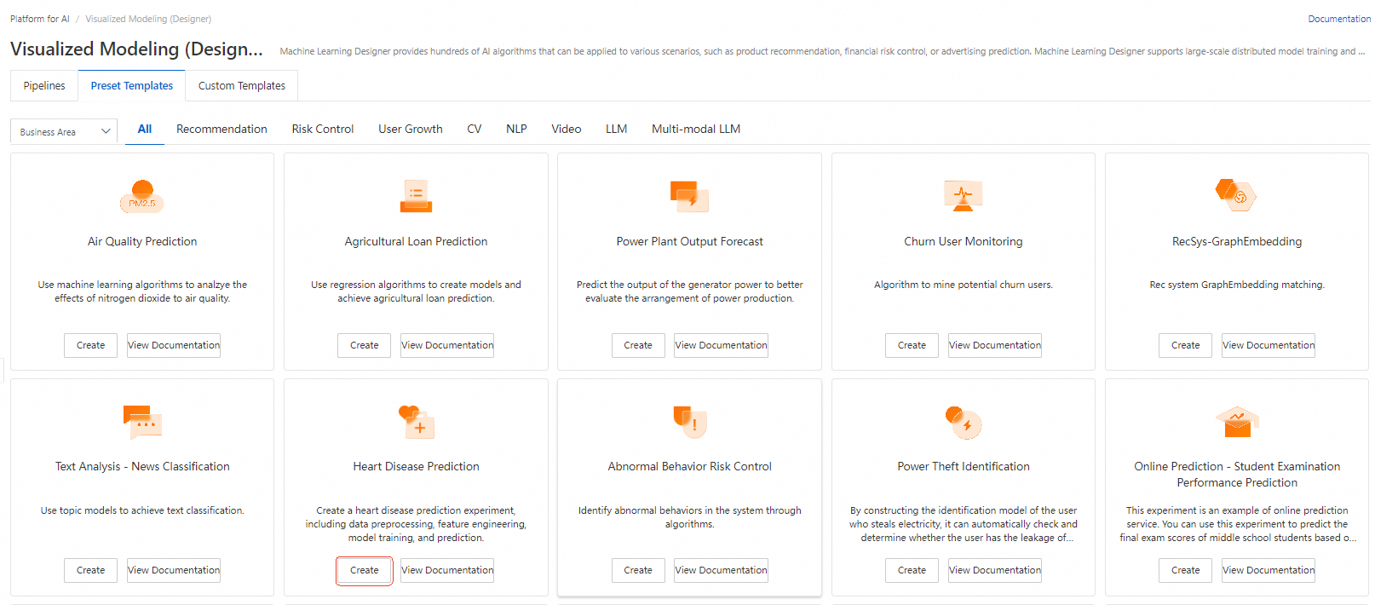Filter templates by User Growth
This screenshot has width=1375, height=605.
(x=411, y=129)
